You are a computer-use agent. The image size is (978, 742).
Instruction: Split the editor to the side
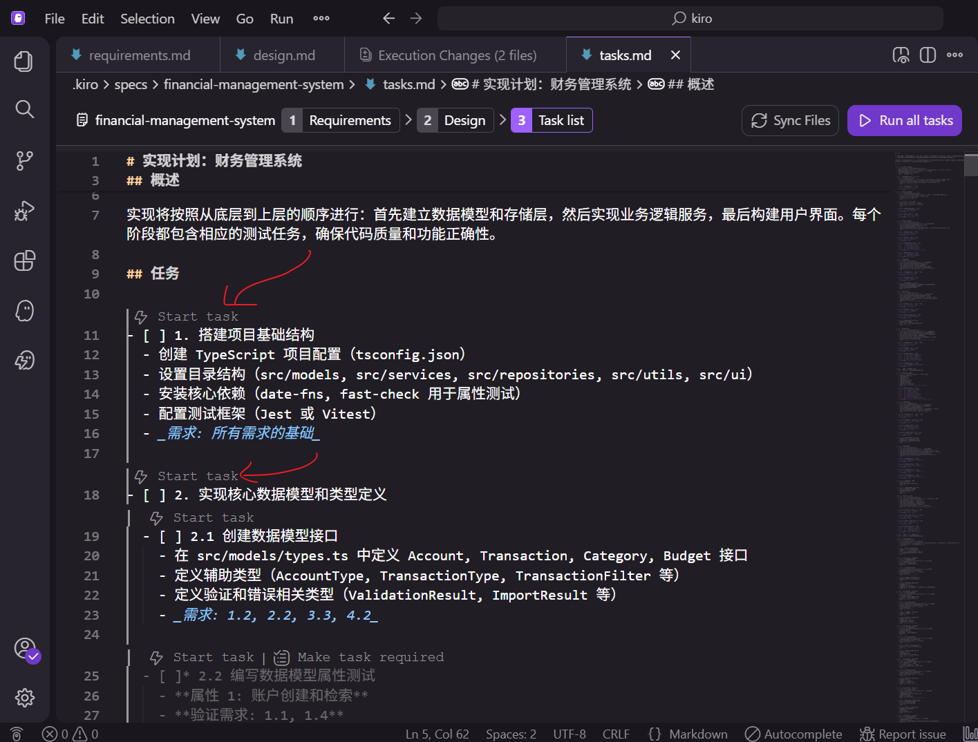(927, 55)
